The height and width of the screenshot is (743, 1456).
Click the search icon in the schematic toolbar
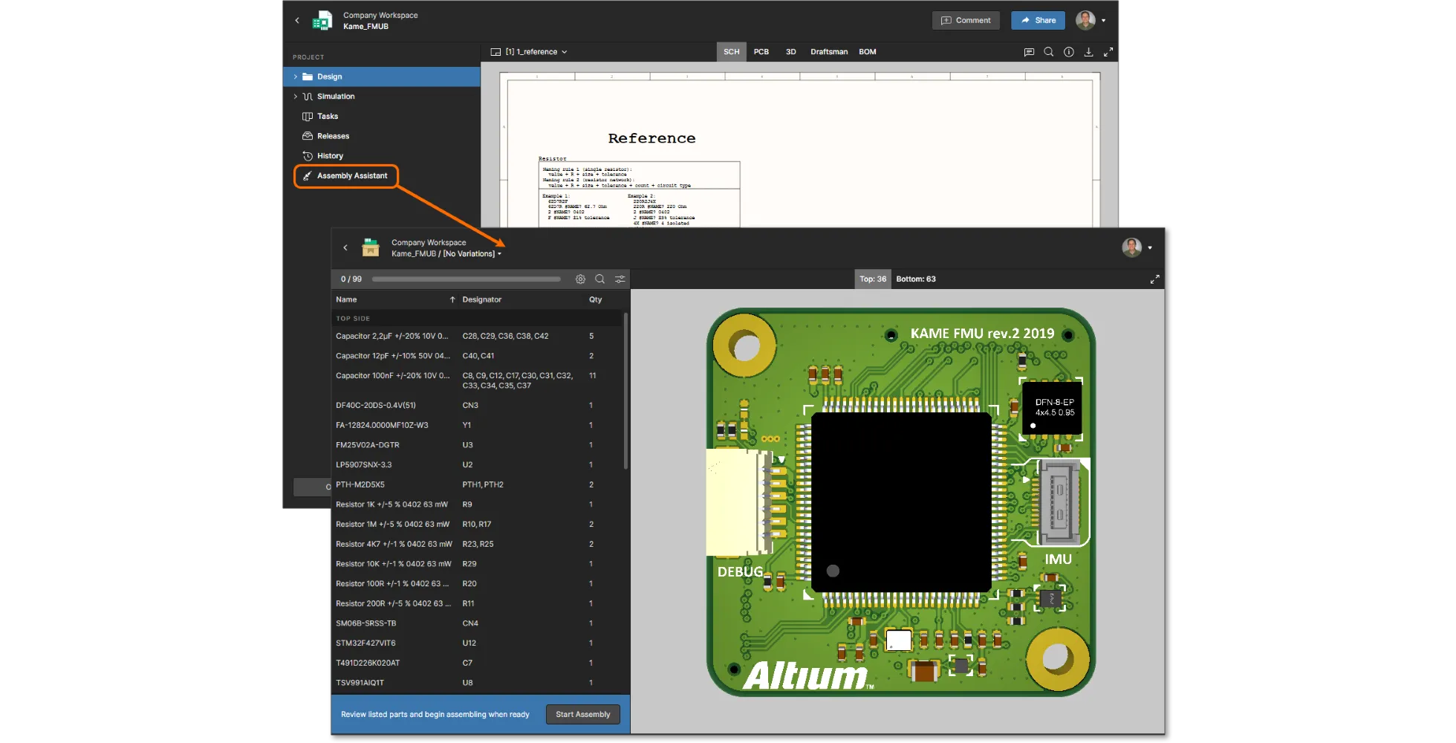click(x=1049, y=52)
